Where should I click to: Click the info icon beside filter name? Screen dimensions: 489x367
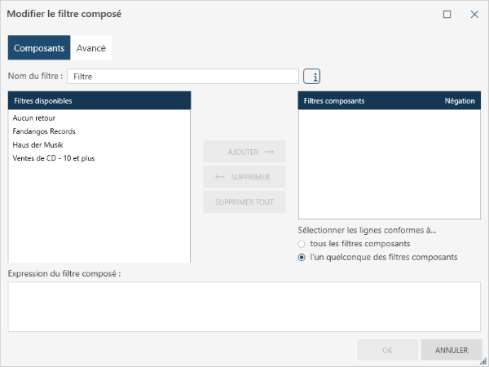312,77
